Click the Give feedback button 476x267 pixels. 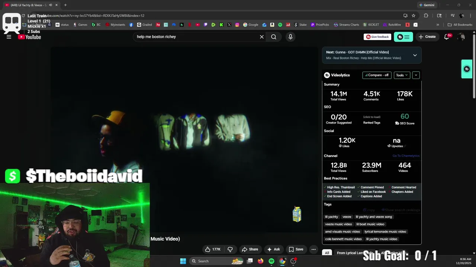[x=377, y=37]
